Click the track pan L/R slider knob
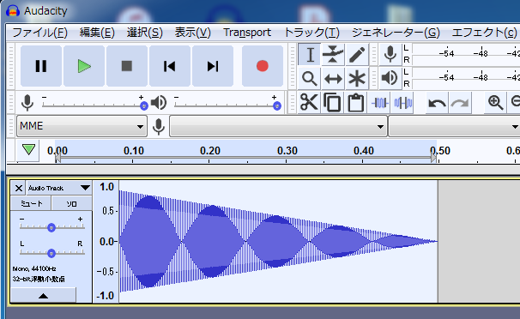520x319 pixels. point(51,254)
